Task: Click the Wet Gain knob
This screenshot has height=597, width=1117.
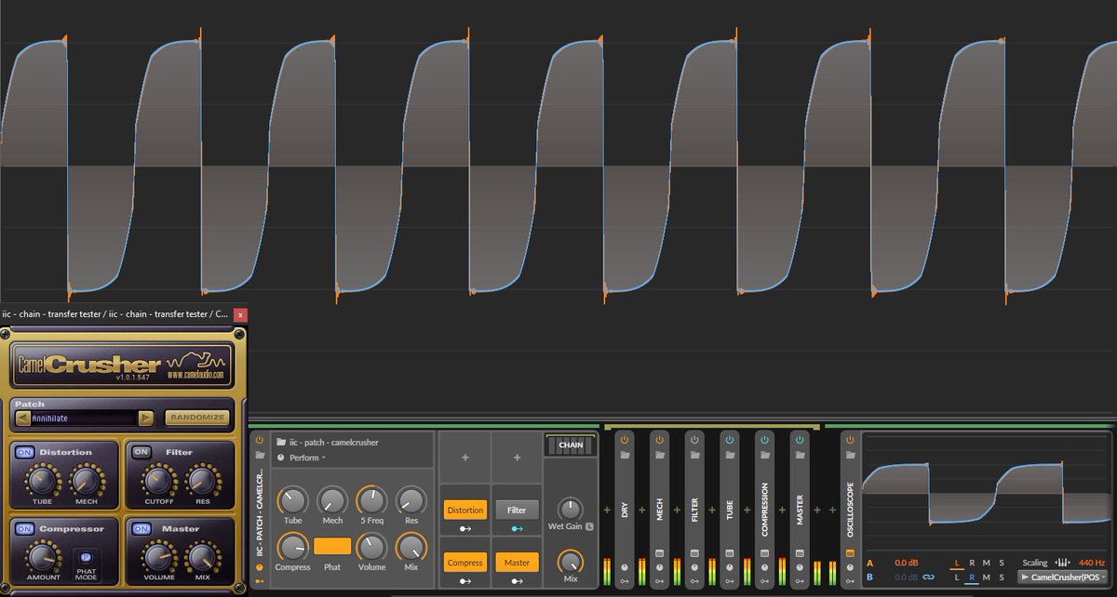Action: tap(570, 509)
